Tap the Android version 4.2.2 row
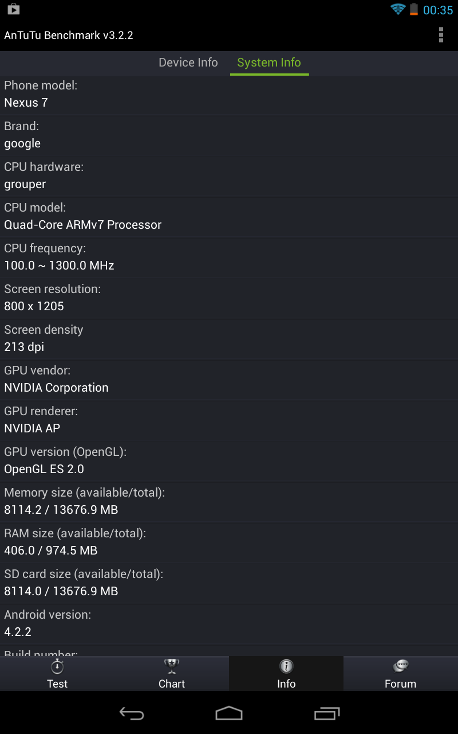Image resolution: width=458 pixels, height=734 pixels. click(x=229, y=624)
